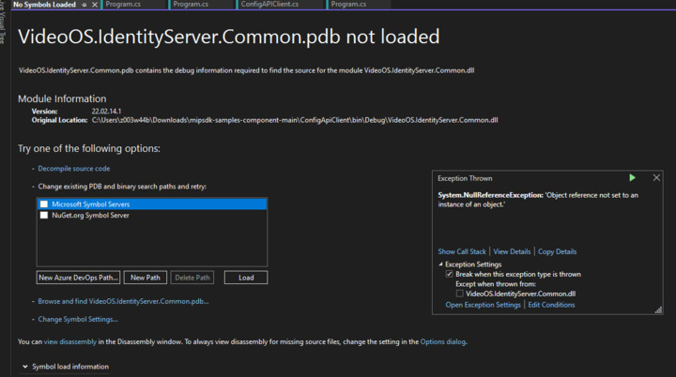Open the Decompile source code link
The height and width of the screenshot is (377, 676).
[x=73, y=169]
